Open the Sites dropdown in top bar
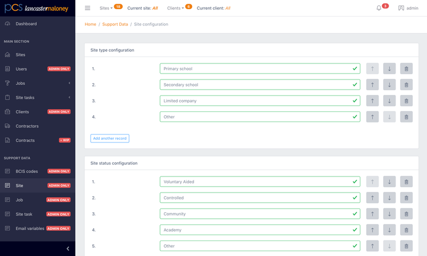This screenshot has height=256, width=427. click(106, 8)
